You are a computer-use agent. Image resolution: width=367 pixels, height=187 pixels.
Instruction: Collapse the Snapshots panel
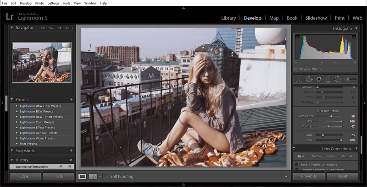[x=12, y=150]
